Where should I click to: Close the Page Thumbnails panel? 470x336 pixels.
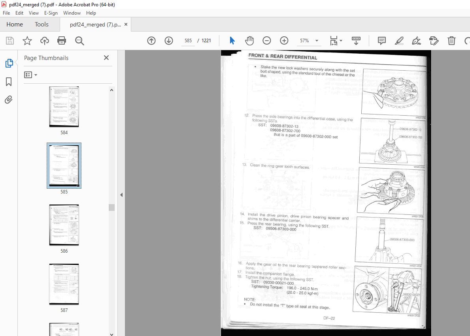pyautogui.click(x=106, y=58)
